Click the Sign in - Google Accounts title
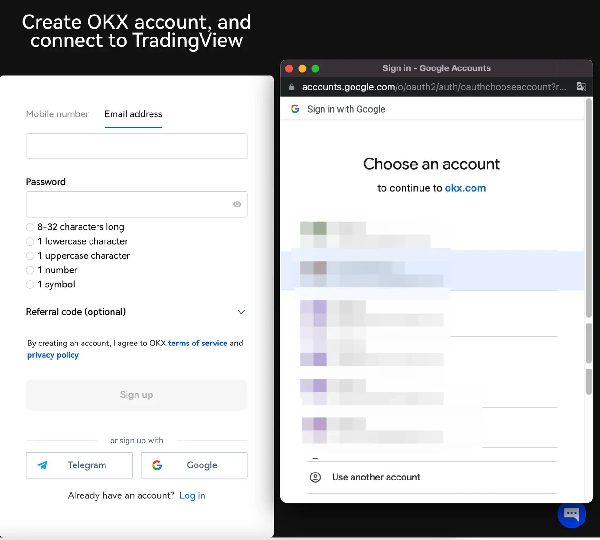 pos(436,68)
